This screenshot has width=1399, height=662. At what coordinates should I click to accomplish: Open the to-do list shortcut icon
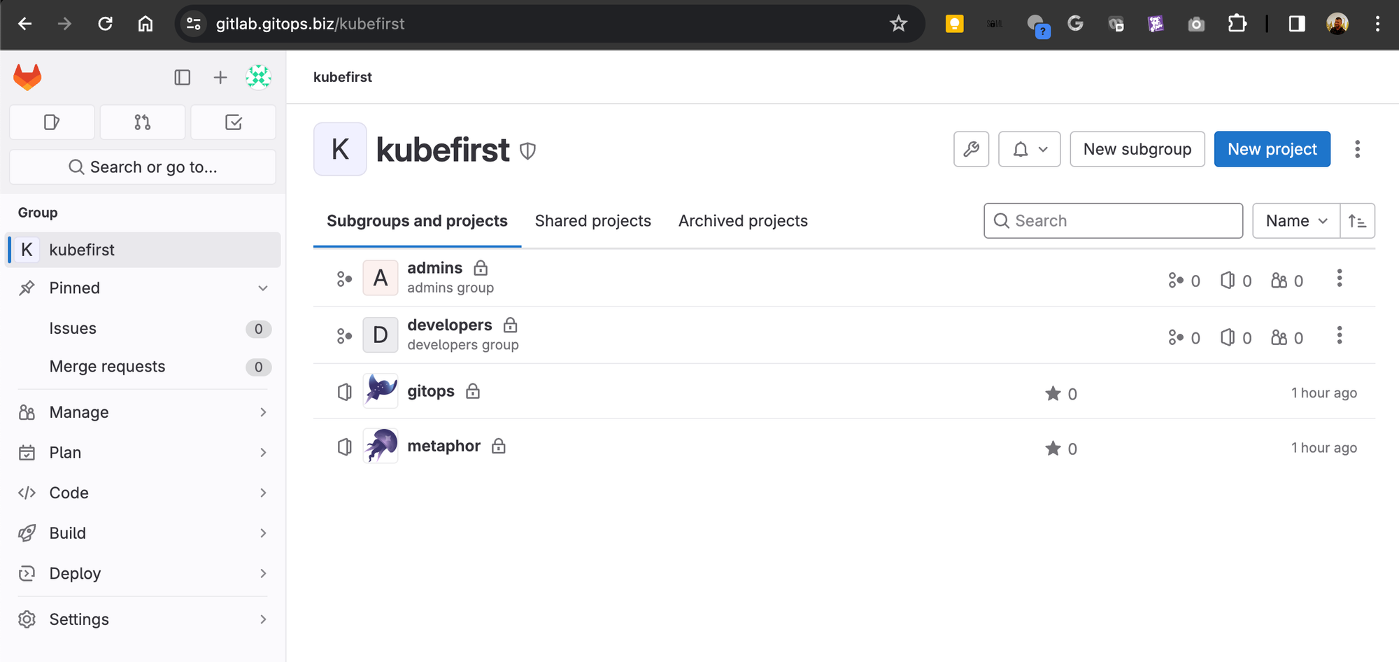click(x=234, y=122)
